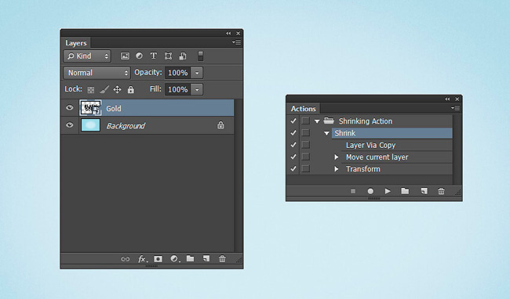
Task: Select the Layer Via Copy step
Action: pos(371,146)
